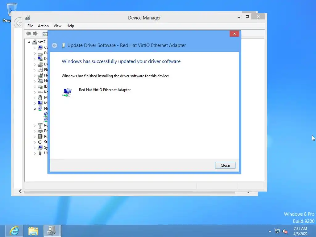Open the Help menu
The image size is (316, 237).
70,26
